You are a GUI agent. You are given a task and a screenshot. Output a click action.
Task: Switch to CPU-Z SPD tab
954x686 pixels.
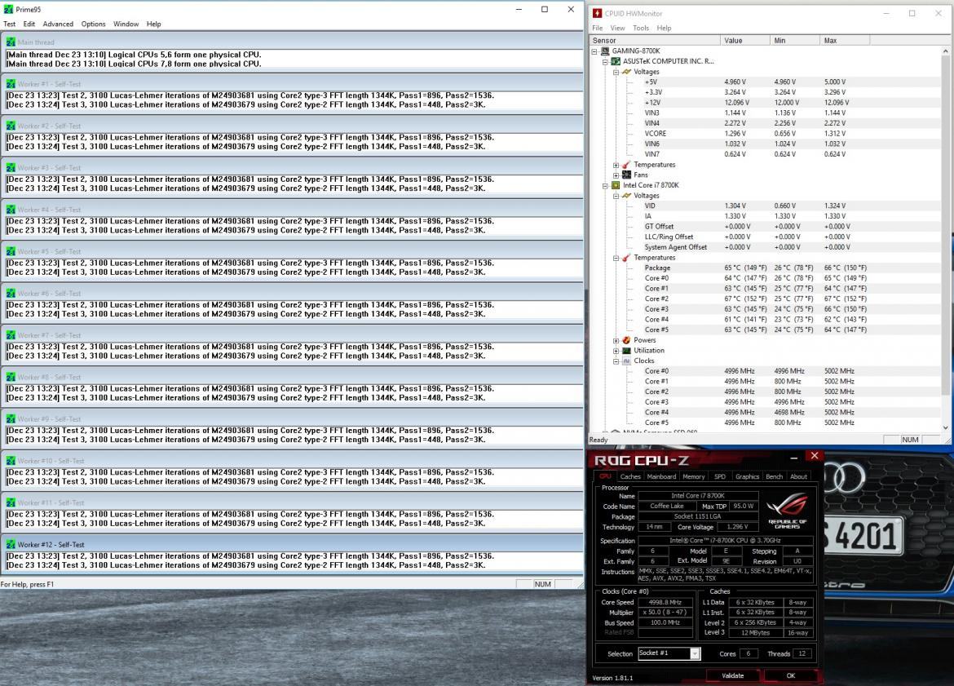click(720, 476)
